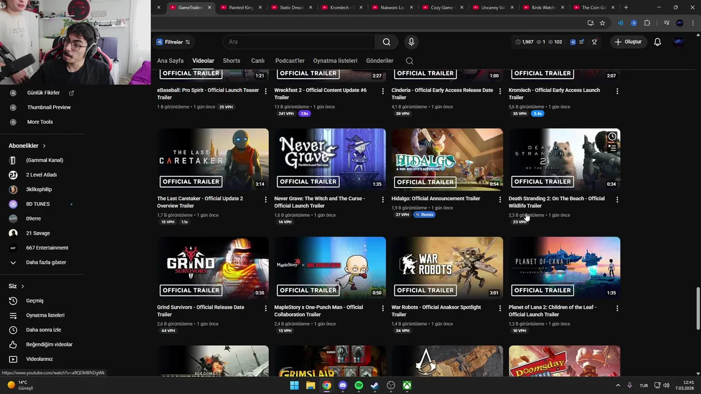The image size is (701, 394).
Task: Activate voice search microphone
Action: 411,42
